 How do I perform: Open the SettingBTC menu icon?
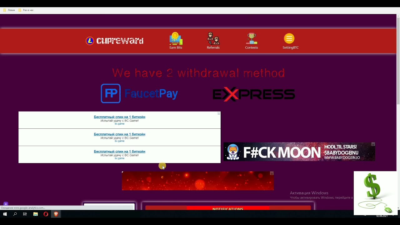(289, 39)
